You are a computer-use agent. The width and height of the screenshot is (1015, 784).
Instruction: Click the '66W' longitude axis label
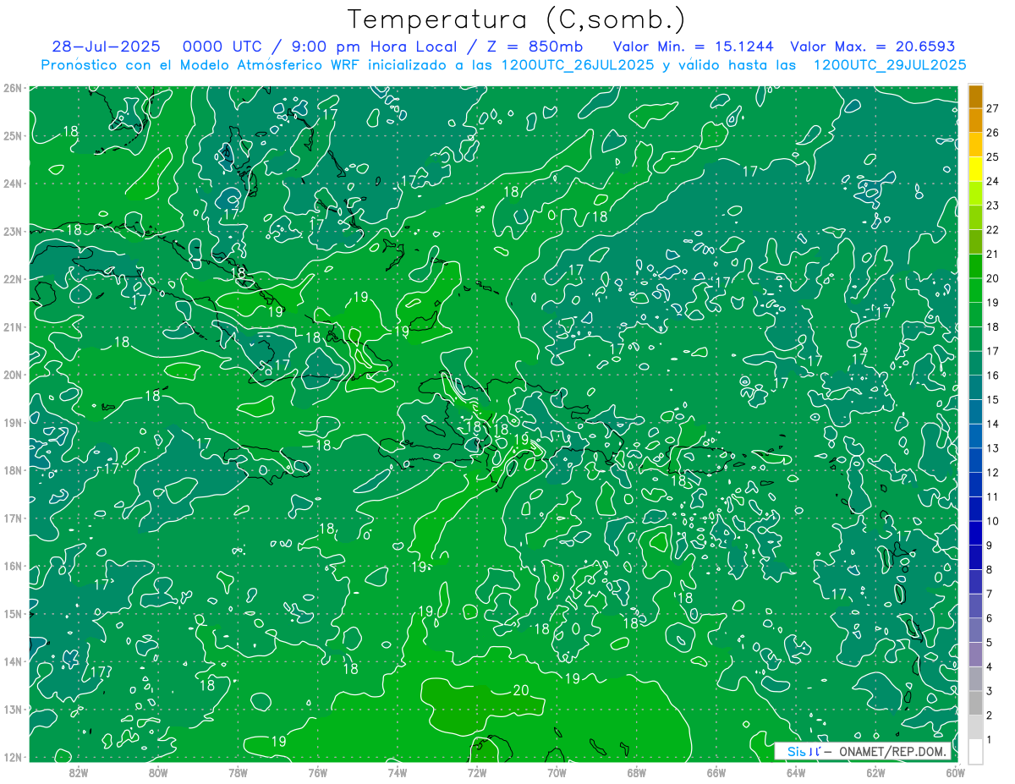click(716, 772)
